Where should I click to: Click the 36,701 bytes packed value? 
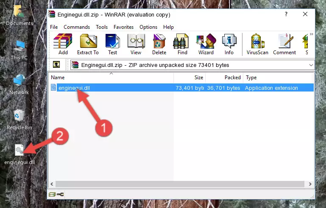point(223,88)
